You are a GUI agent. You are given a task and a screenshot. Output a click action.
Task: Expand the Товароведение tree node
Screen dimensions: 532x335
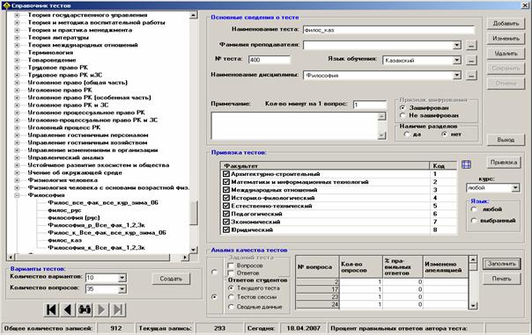(x=17, y=60)
